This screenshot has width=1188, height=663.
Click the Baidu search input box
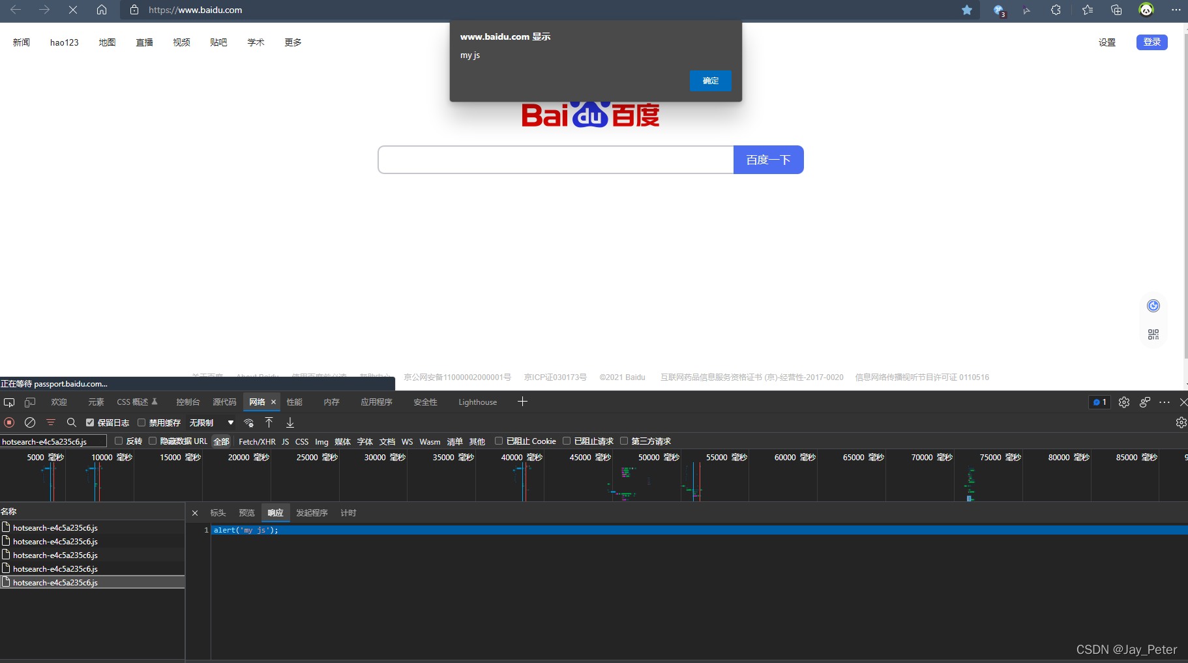(556, 160)
